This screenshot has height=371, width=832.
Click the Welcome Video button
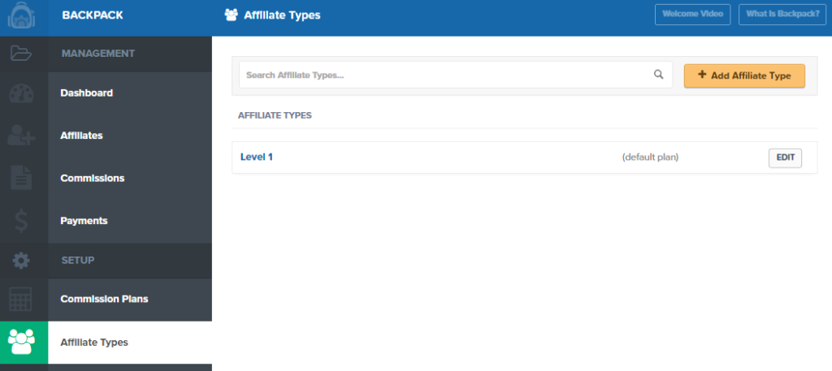point(692,15)
